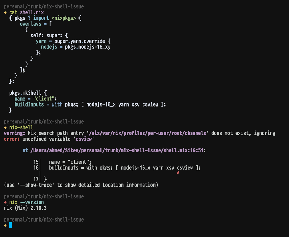Click the blue terminal cursor block

(11, 225)
